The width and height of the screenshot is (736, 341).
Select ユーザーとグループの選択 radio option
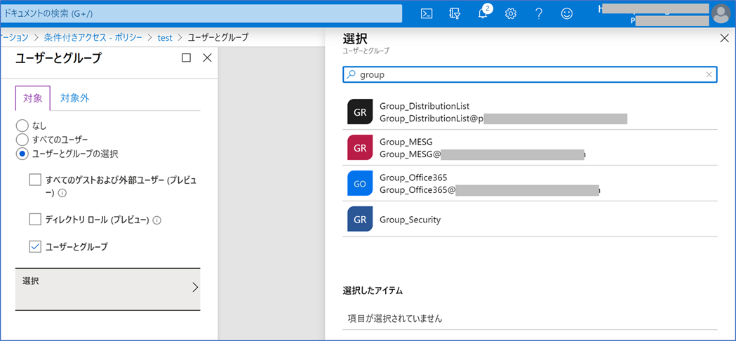22,154
